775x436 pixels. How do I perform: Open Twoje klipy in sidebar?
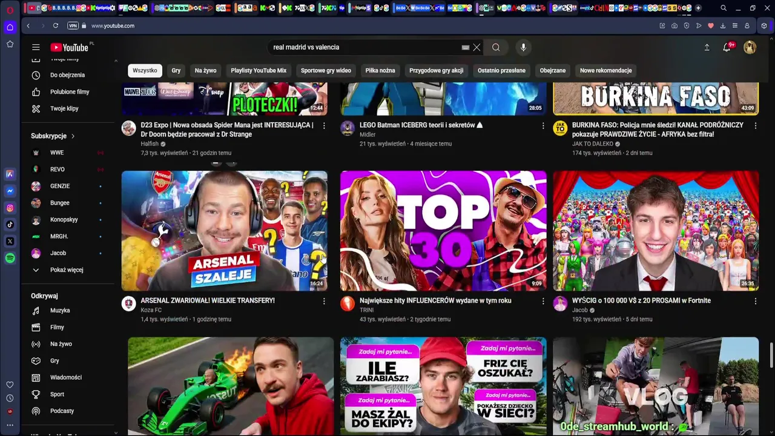(x=64, y=109)
